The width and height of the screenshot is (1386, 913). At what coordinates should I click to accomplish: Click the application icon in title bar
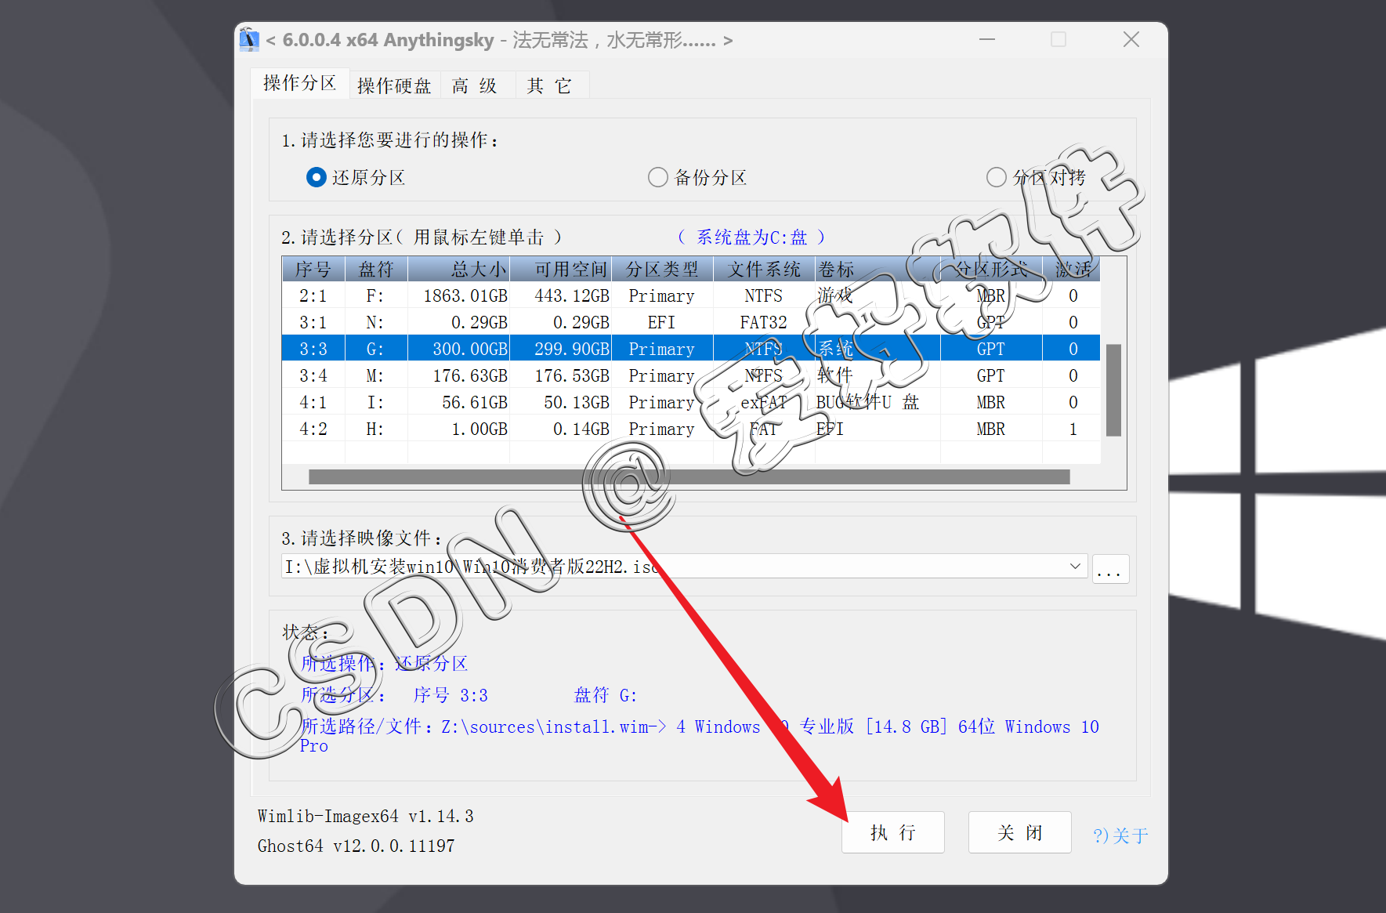(x=249, y=40)
